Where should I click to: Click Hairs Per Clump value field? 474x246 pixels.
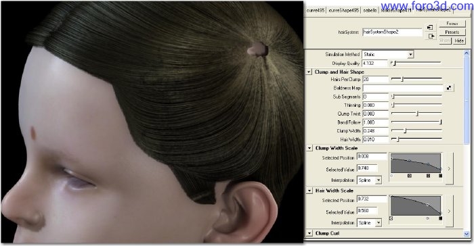point(375,79)
